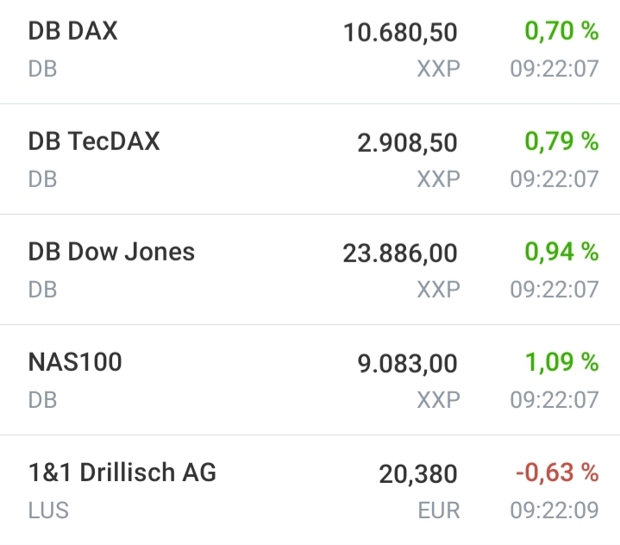The height and width of the screenshot is (545, 620).
Task: Click DB TecDAX price 2.908,50
Action: tap(407, 143)
